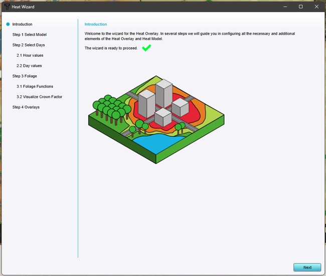This screenshot has height=276, width=326.
Task: Select 3.1 Foliage Functions substep
Action: point(35,86)
